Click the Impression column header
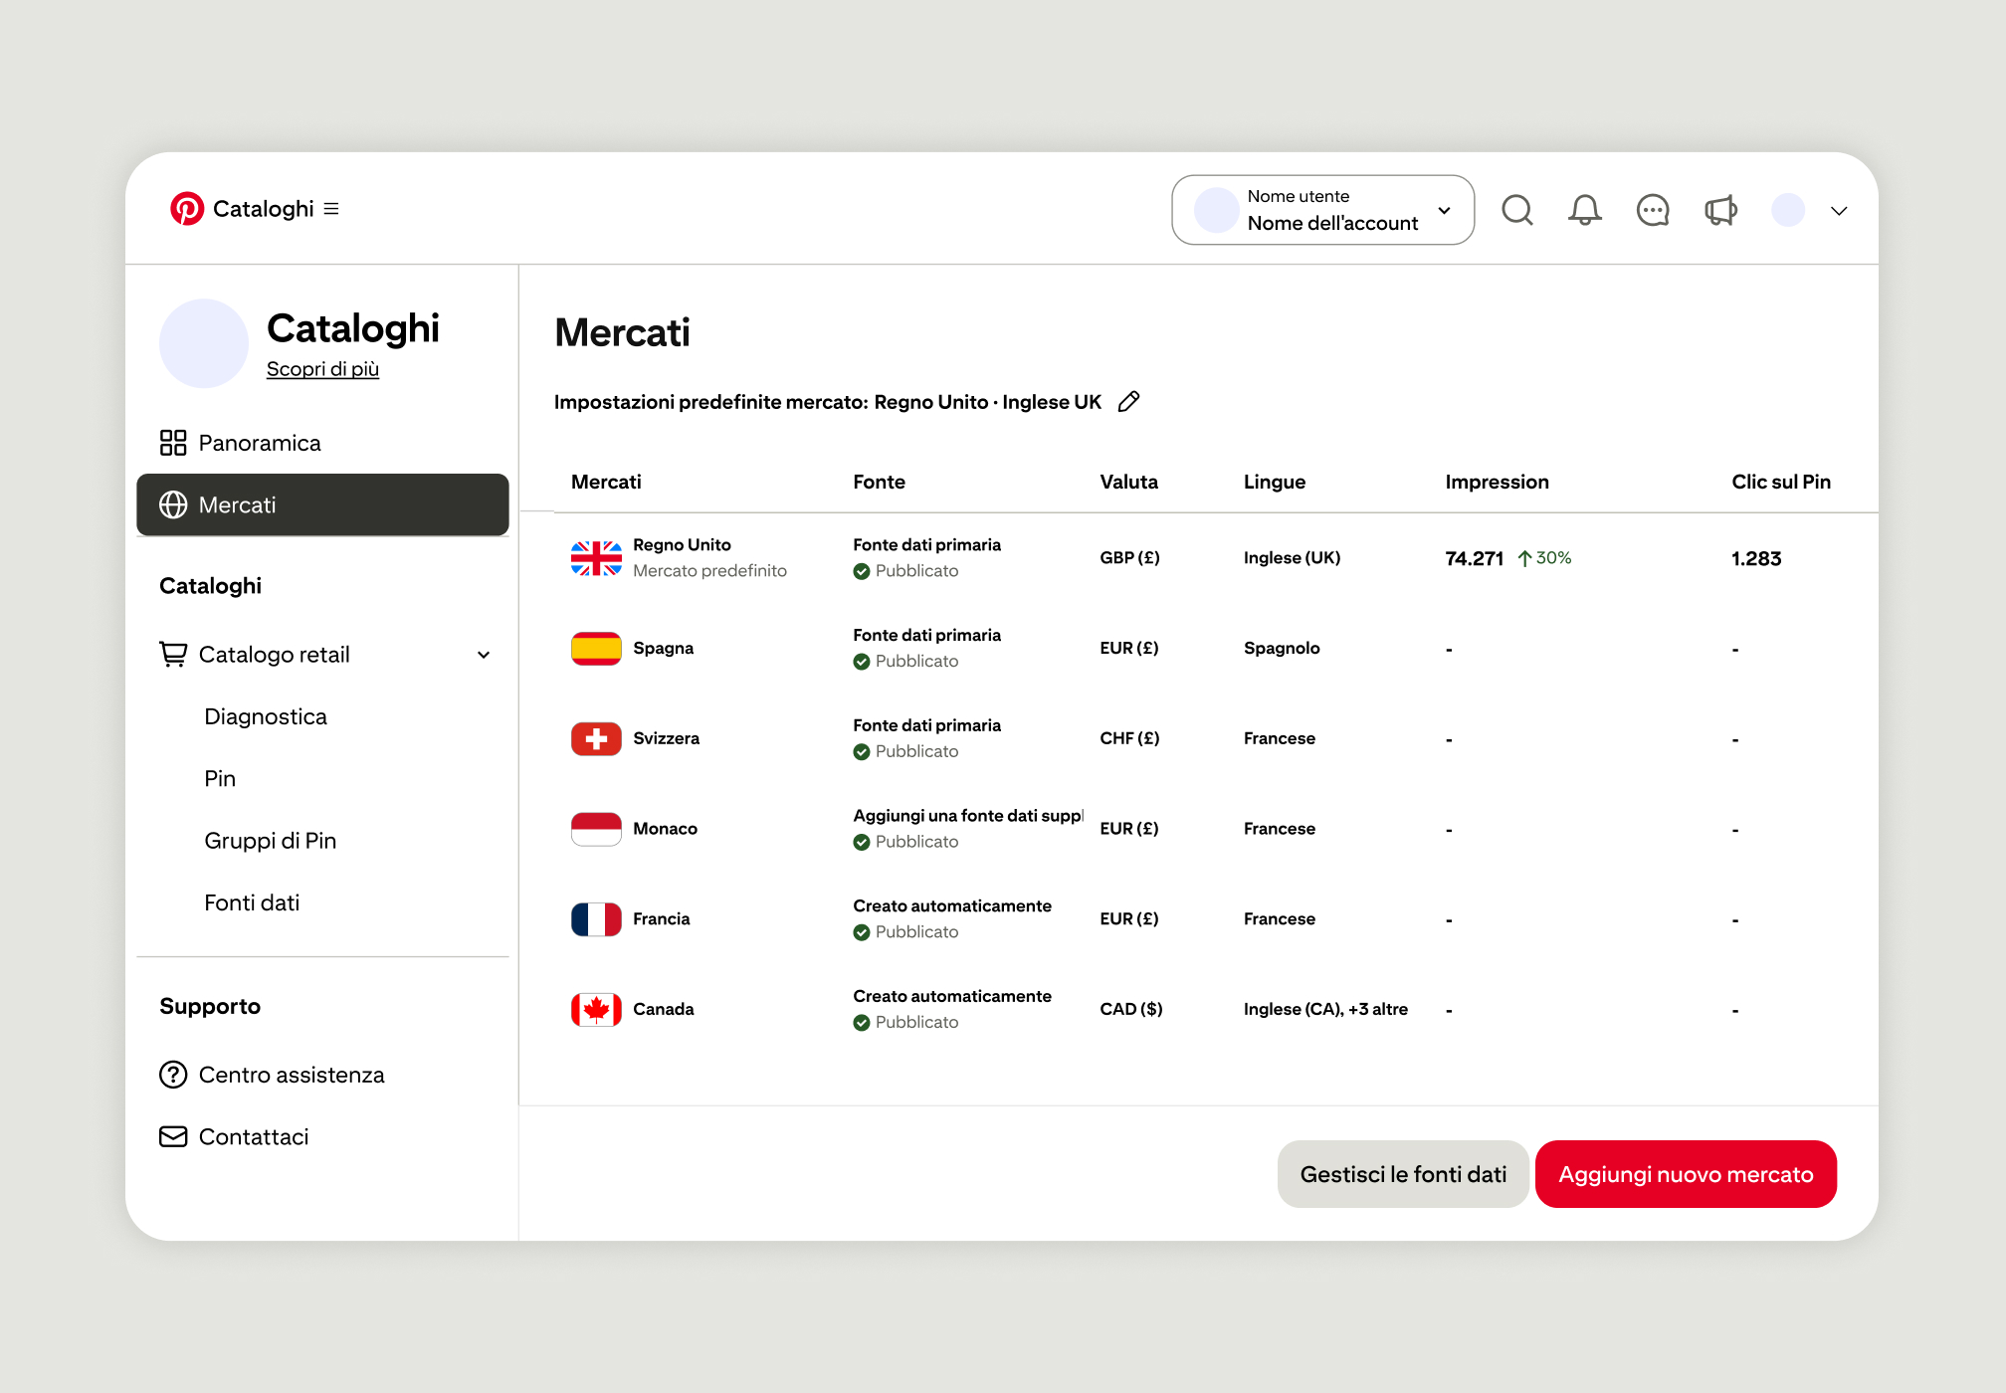Screen dimensions: 2006x1393 click(1497, 482)
